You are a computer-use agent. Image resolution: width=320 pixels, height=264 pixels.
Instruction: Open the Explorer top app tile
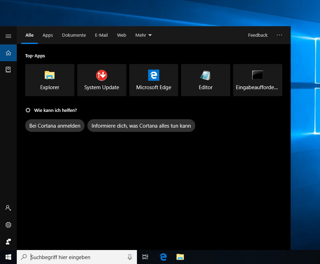pos(50,80)
